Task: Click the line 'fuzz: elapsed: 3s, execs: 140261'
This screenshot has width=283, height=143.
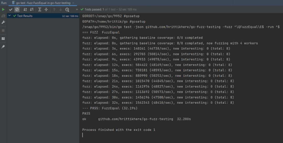Action: [x=156, y=48]
